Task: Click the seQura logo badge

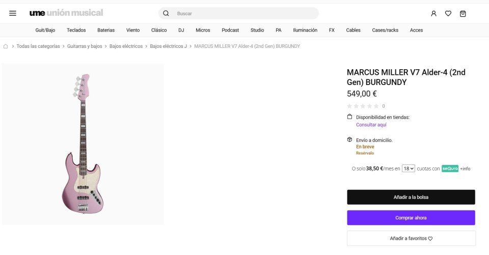Action: click(x=450, y=168)
